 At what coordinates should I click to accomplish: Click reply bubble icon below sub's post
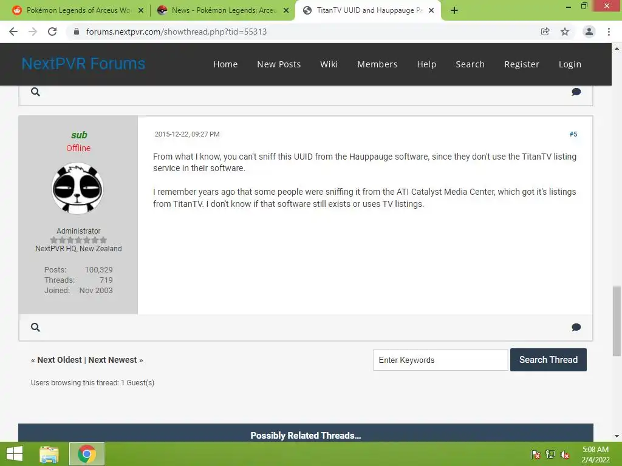(x=576, y=327)
